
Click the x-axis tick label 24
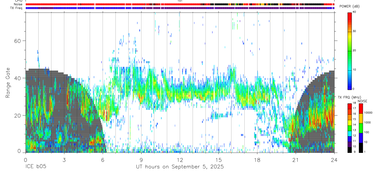click(334, 160)
